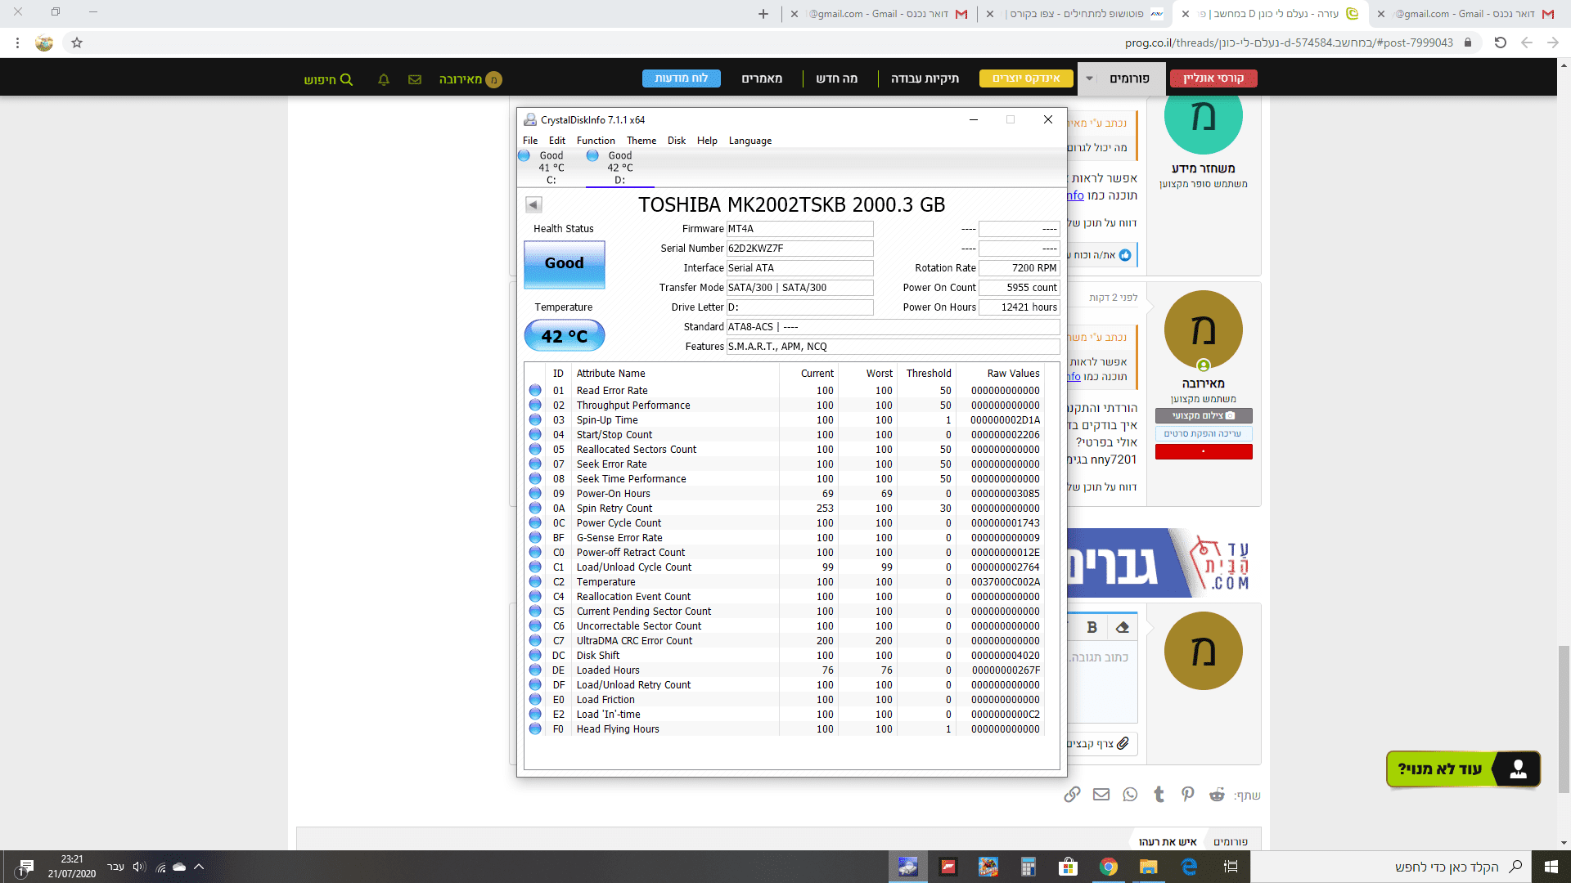Open the קורס אונליין red nav button
Screen dimensions: 1571x883
coord(1213,78)
